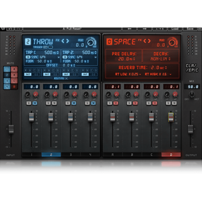Click the Load preset button

175,29
